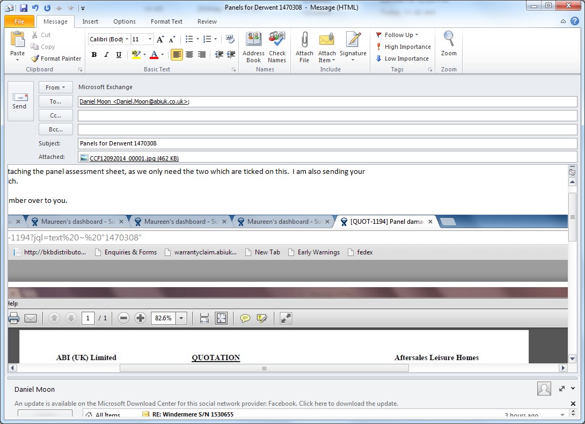This screenshot has width=585, height=424.
Task: Open the font size dropdown
Action: pos(150,39)
